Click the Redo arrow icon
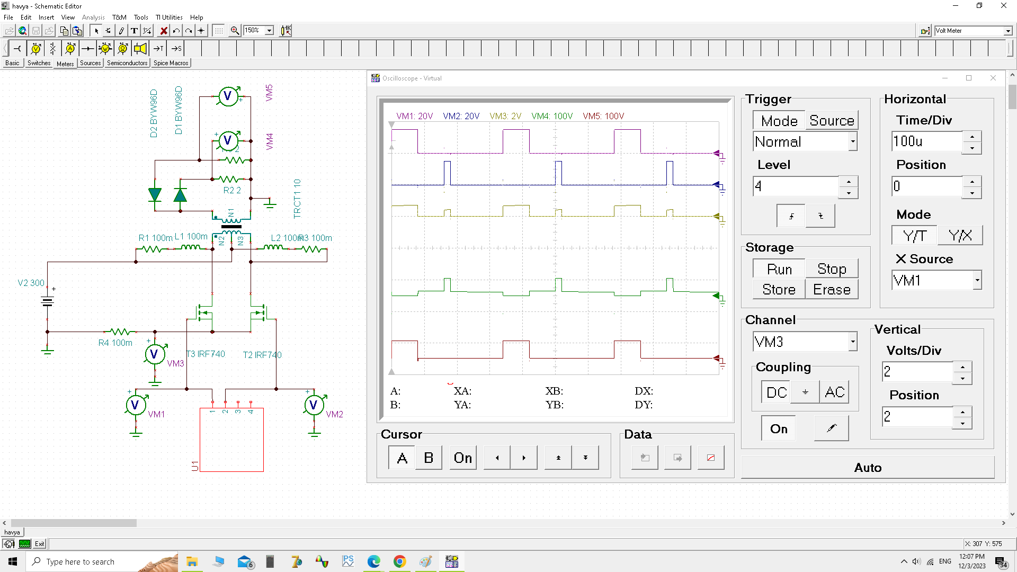 [x=189, y=31]
